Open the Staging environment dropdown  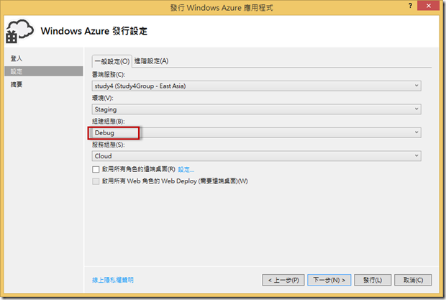point(256,109)
